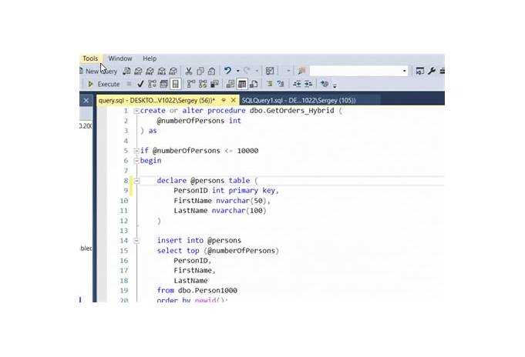
Task: Open the Undo history dropdown arrow
Action: (x=238, y=71)
